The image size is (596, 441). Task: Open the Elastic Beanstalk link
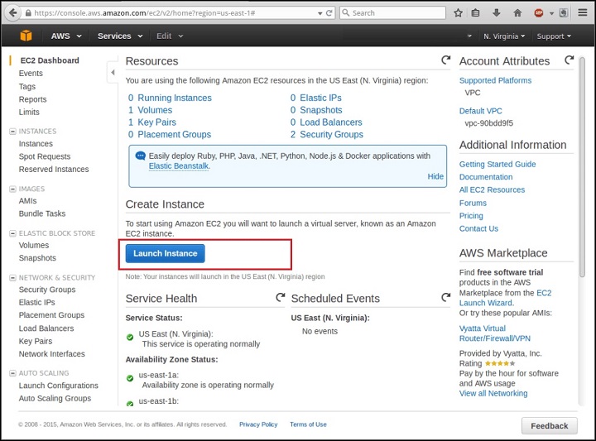179,166
